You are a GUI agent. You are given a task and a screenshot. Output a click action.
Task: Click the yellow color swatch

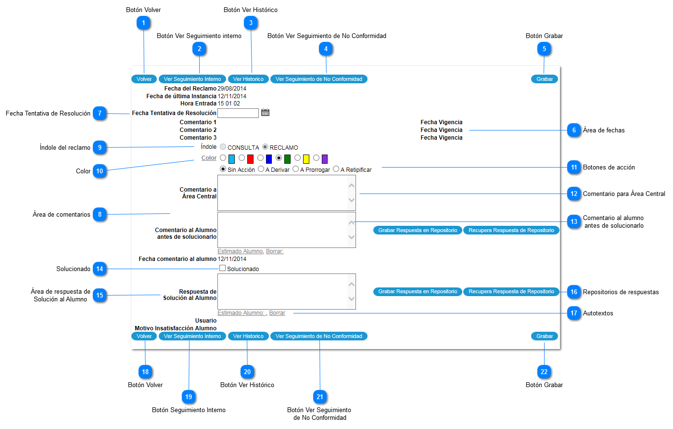coord(306,159)
